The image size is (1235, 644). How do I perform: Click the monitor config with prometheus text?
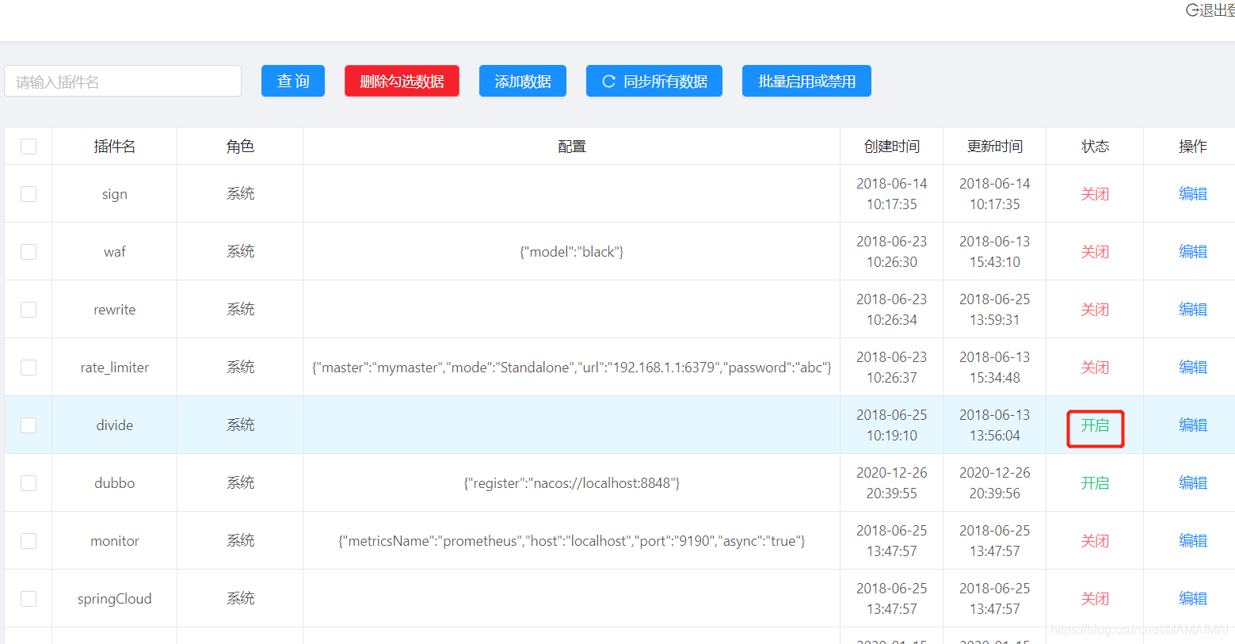pos(572,541)
